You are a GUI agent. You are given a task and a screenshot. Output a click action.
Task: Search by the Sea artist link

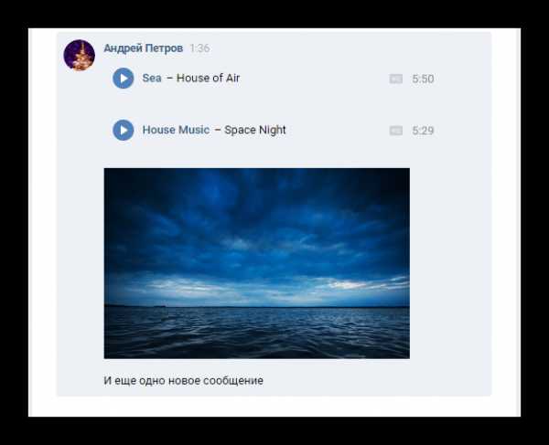pyautogui.click(x=152, y=78)
